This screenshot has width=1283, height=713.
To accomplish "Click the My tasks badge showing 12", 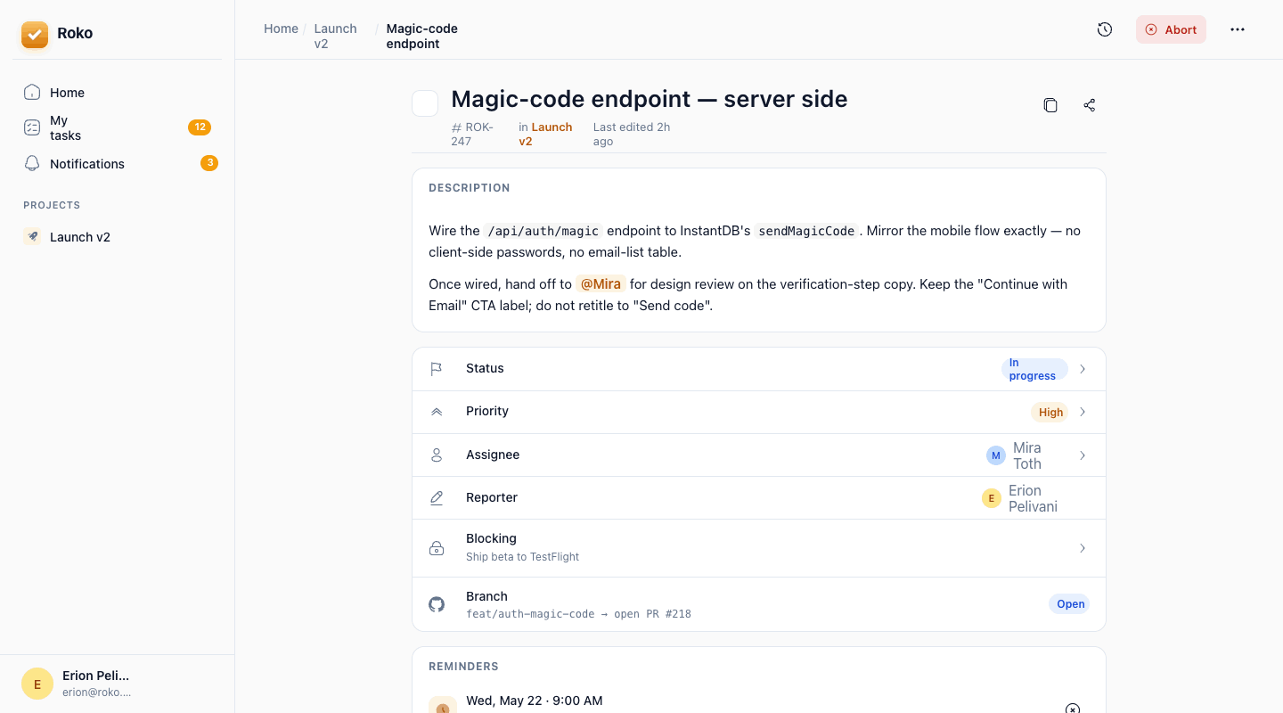I will [200, 127].
